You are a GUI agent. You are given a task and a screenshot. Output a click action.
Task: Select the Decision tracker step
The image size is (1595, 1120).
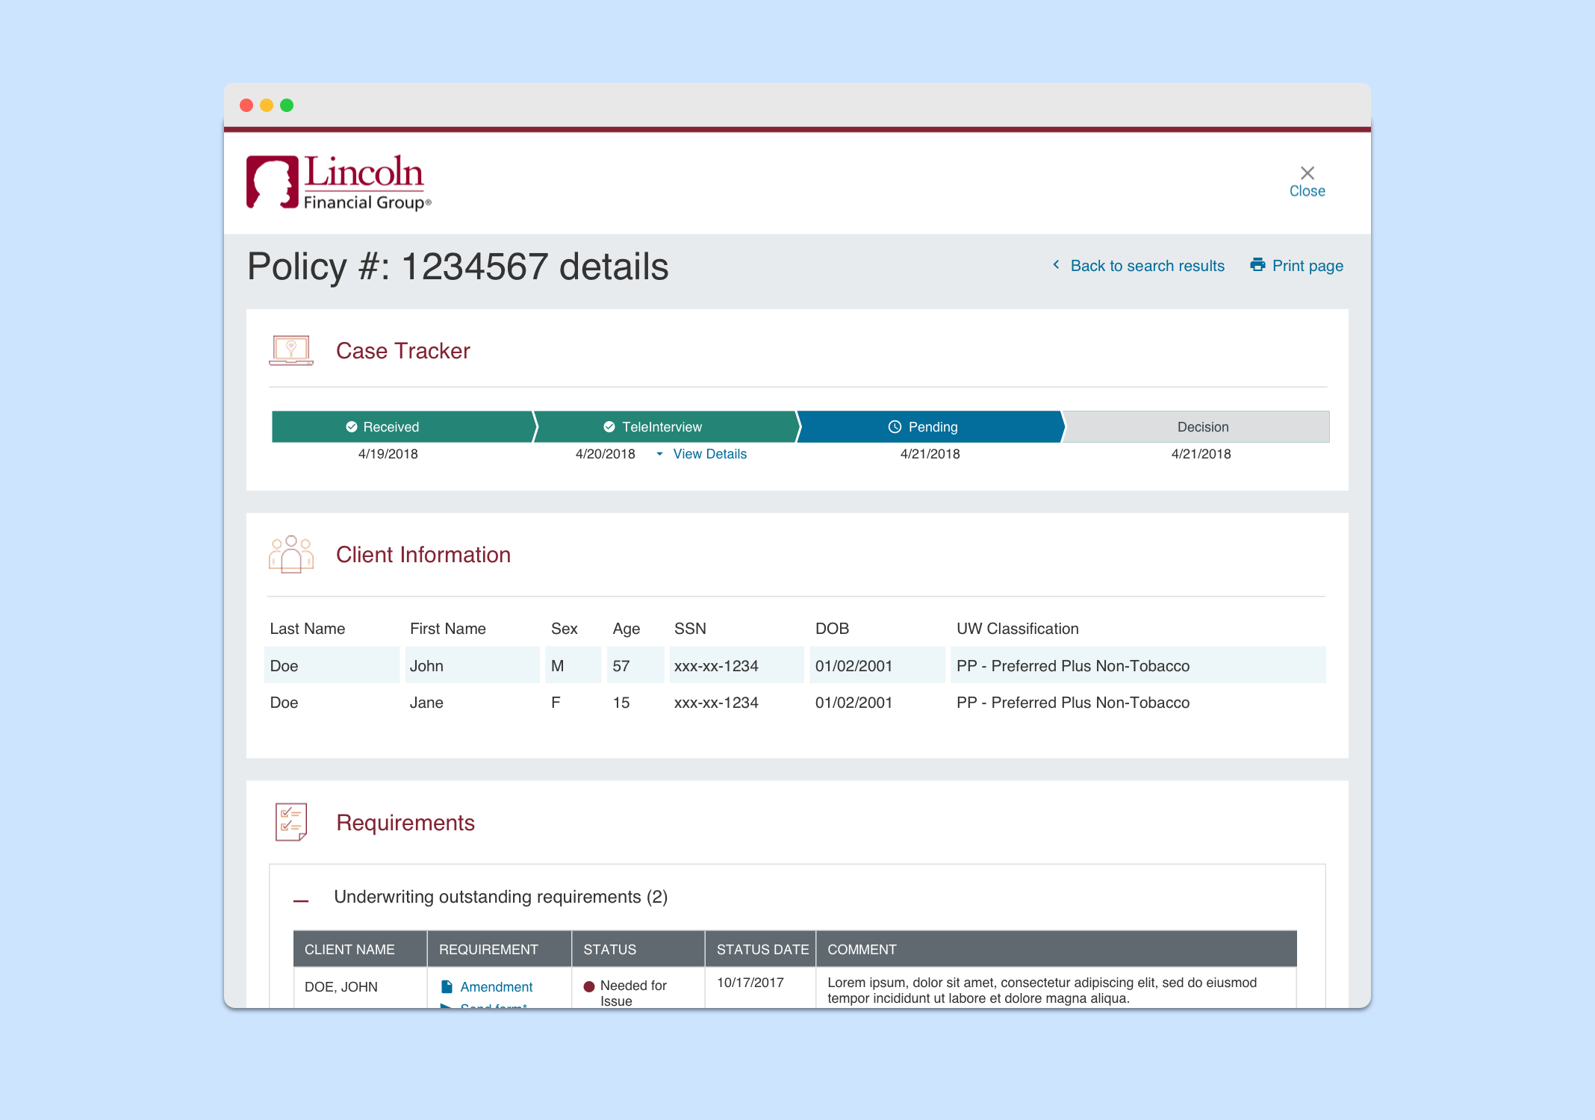pyautogui.click(x=1202, y=427)
